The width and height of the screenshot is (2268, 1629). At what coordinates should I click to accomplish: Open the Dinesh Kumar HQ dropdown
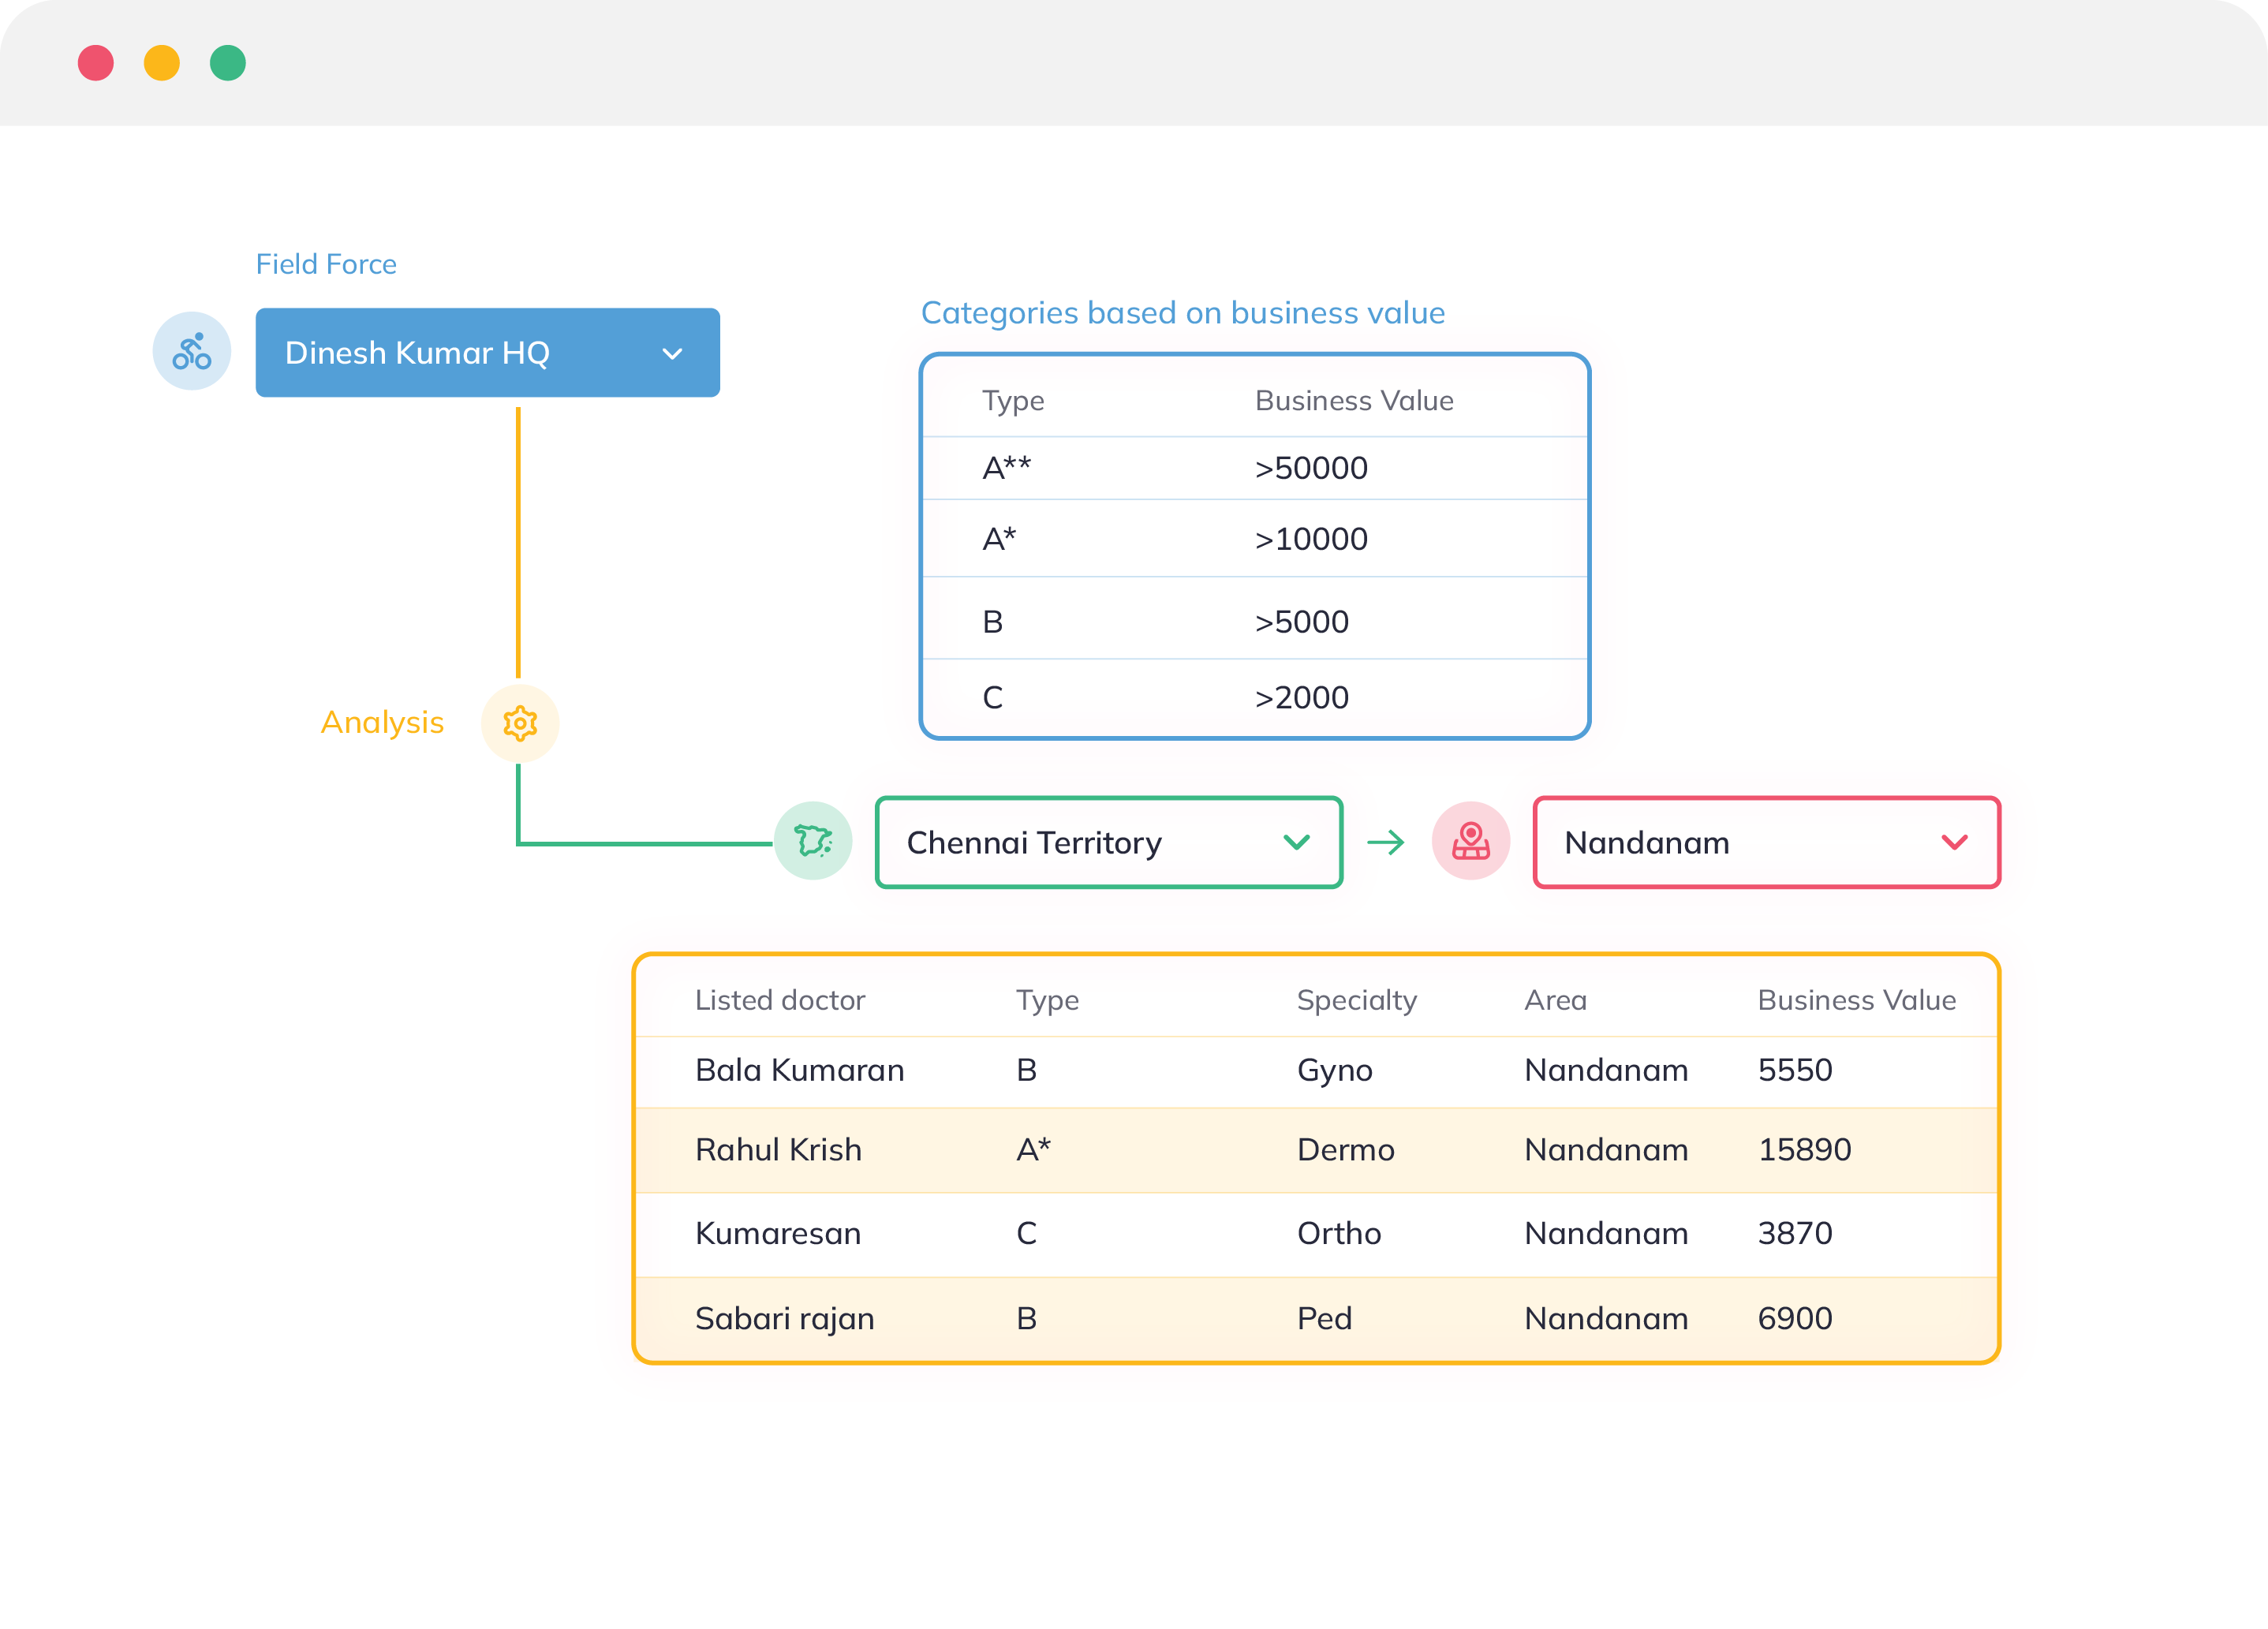tap(488, 352)
